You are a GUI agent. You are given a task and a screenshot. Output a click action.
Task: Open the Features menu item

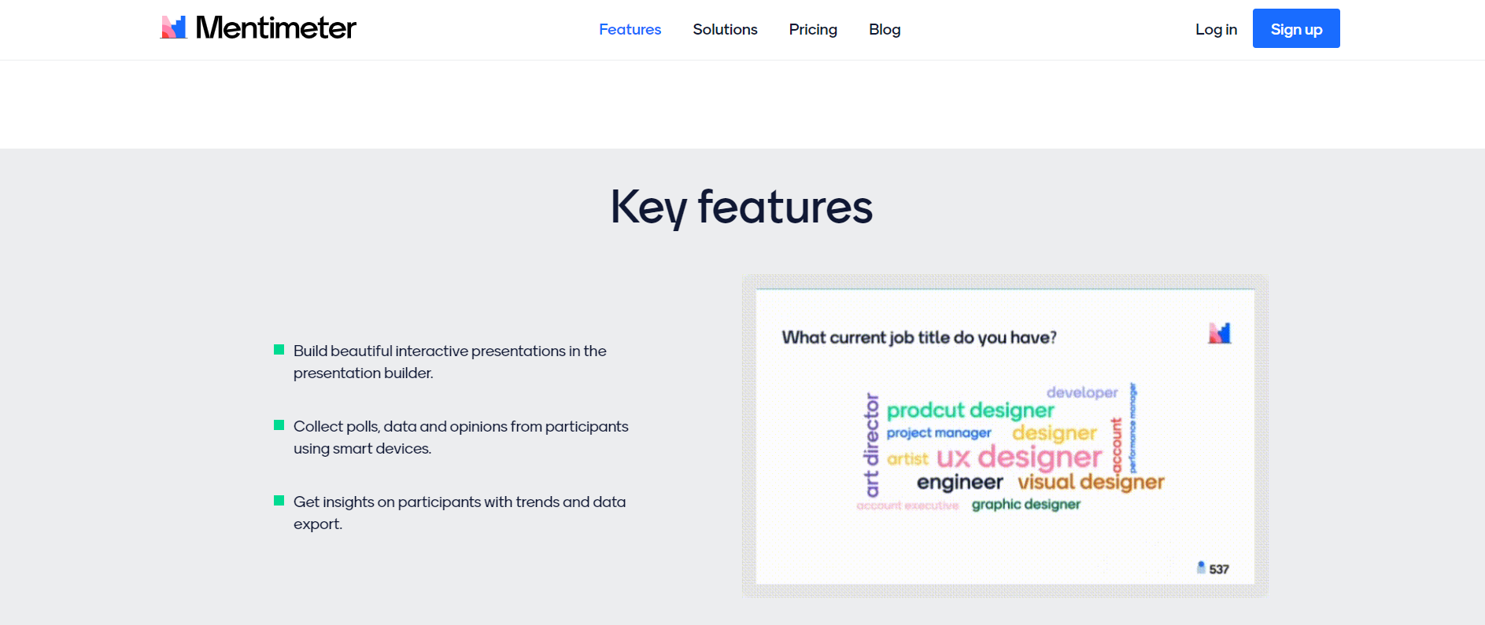[630, 30]
